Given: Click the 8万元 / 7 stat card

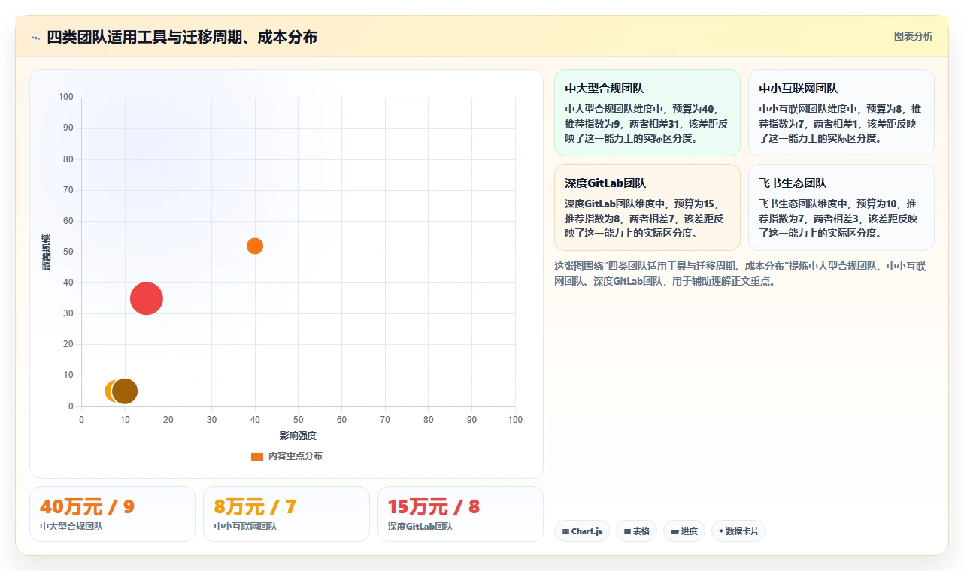Looking at the screenshot, I should point(286,514).
